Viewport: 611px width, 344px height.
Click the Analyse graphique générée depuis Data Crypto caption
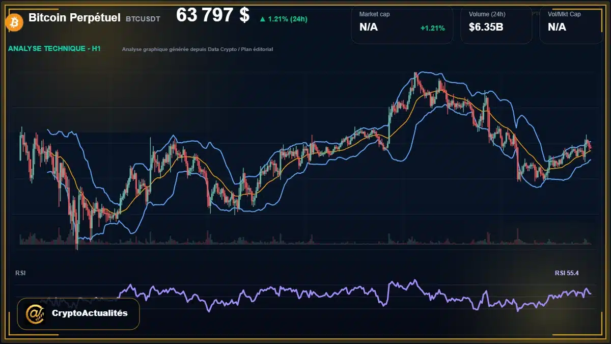[198, 49]
